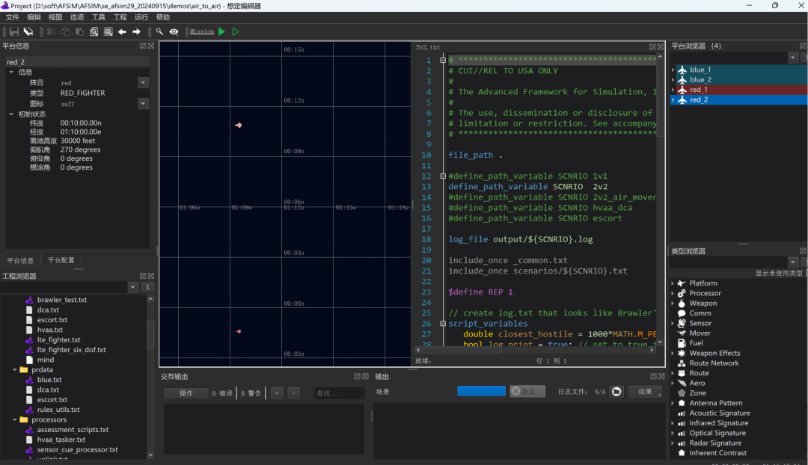808x465 pixels.
Task: Open the 结果 dropdown button
Action: pos(645,392)
